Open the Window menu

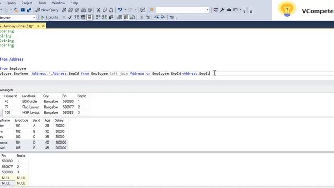58,3
